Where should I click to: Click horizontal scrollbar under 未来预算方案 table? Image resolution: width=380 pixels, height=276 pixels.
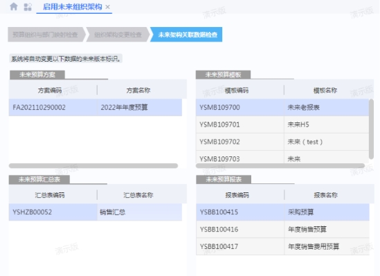(x=93, y=165)
